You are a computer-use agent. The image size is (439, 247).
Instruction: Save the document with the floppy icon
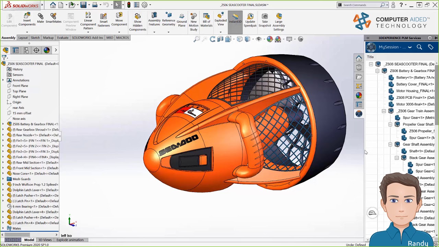click(x=83, y=5)
